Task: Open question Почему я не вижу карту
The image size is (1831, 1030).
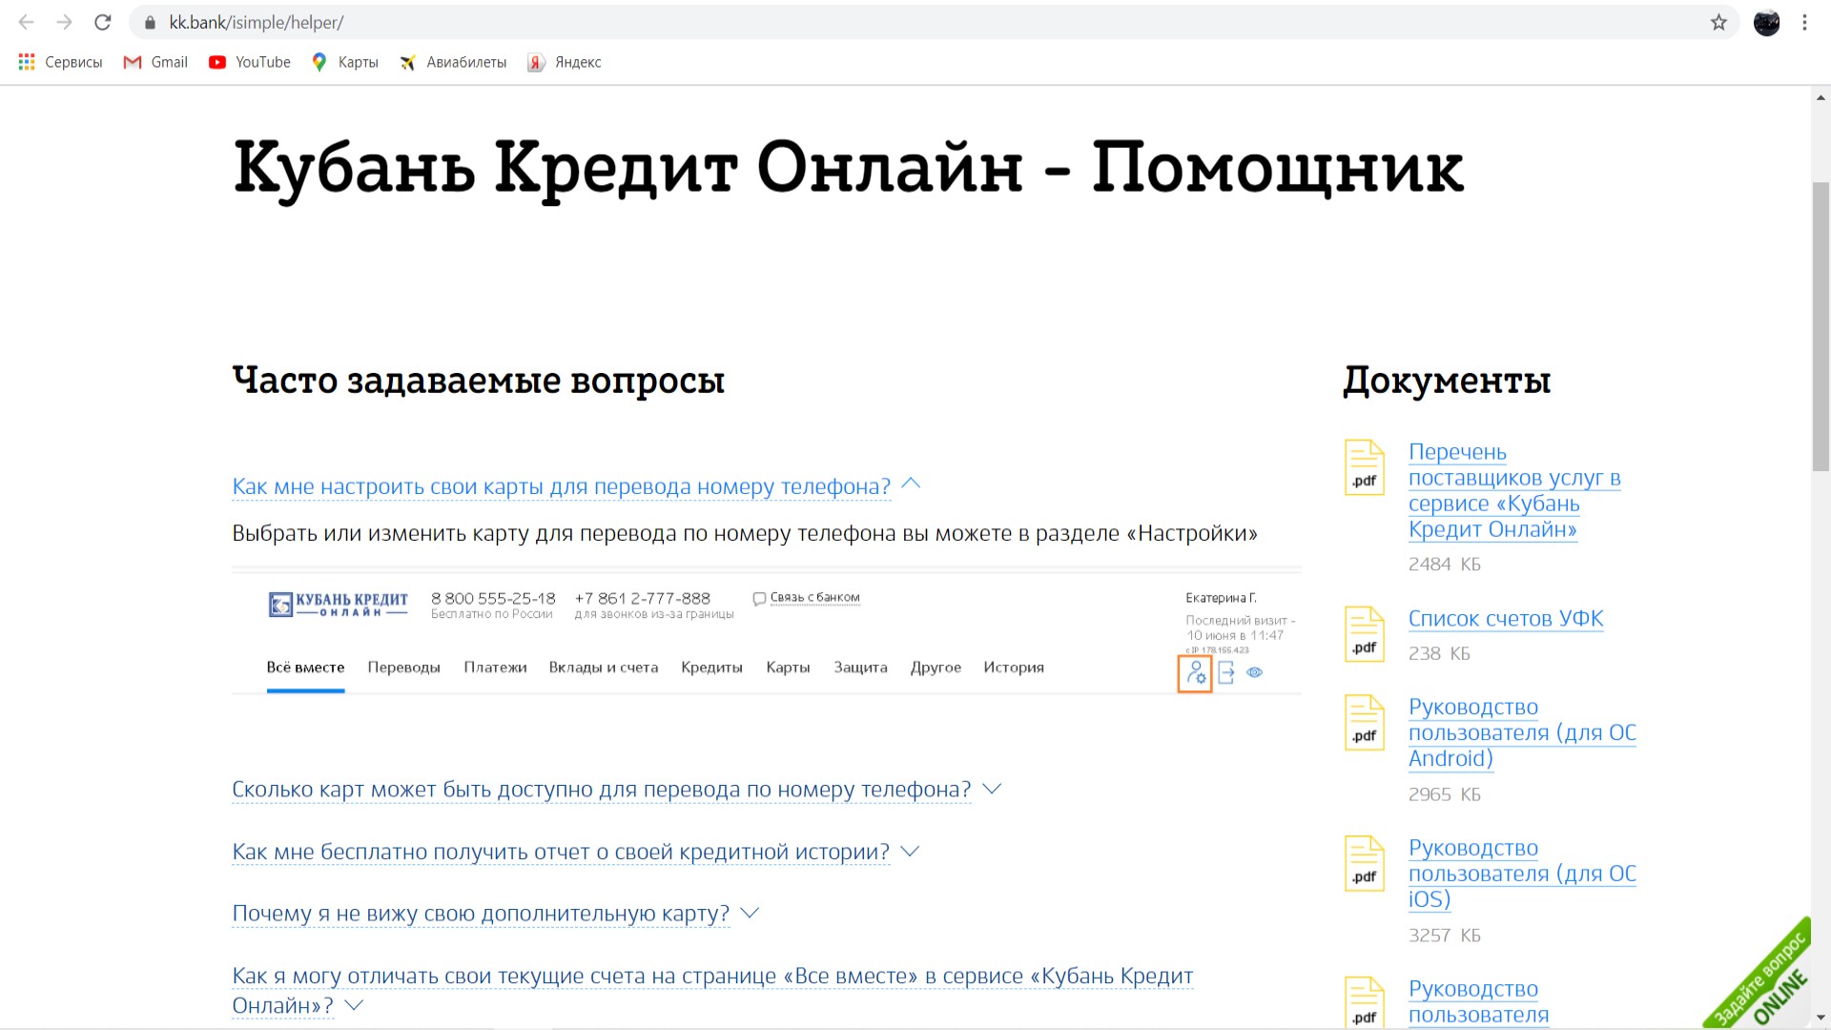Action: tap(481, 914)
